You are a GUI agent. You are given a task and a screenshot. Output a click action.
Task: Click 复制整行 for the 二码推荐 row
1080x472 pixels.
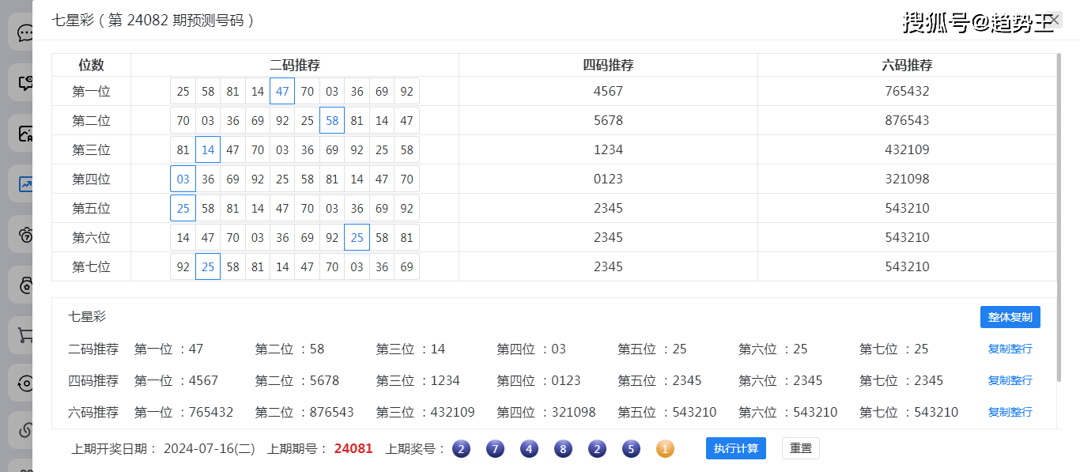pyautogui.click(x=1010, y=349)
